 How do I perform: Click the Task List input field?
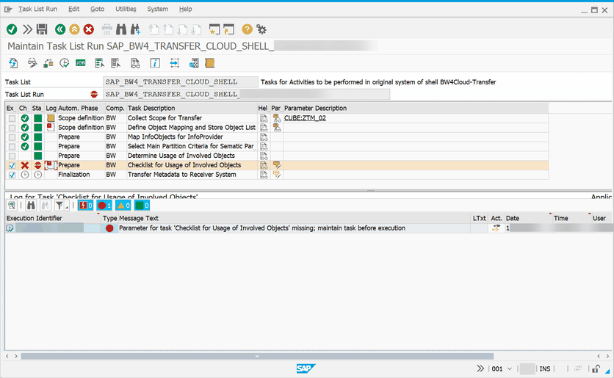coord(181,81)
